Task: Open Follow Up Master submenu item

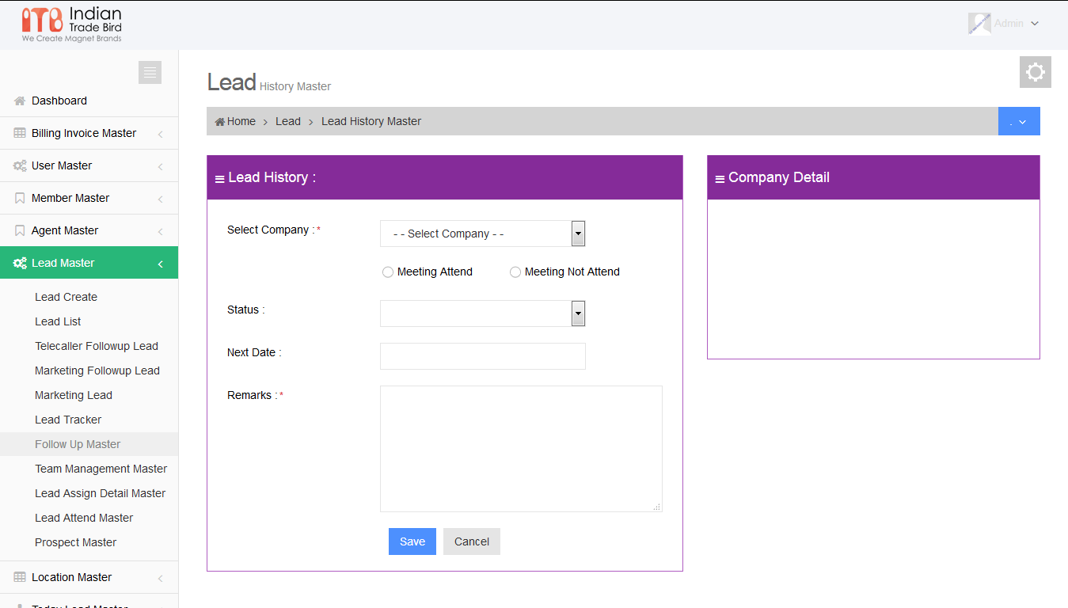Action: 78,444
